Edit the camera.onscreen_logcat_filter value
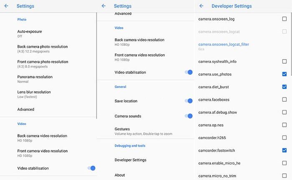The image size is (292, 180). 229,46
